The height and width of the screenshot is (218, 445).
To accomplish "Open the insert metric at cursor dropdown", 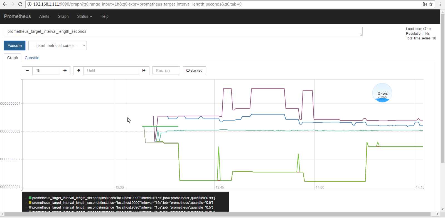I will click(58, 46).
